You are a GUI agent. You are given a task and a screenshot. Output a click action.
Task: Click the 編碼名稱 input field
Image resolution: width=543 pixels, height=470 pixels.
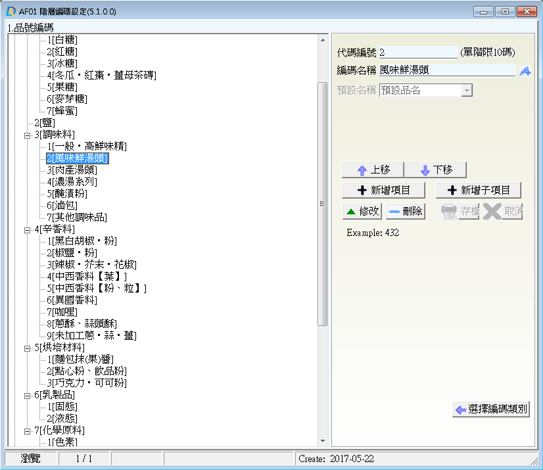(447, 70)
